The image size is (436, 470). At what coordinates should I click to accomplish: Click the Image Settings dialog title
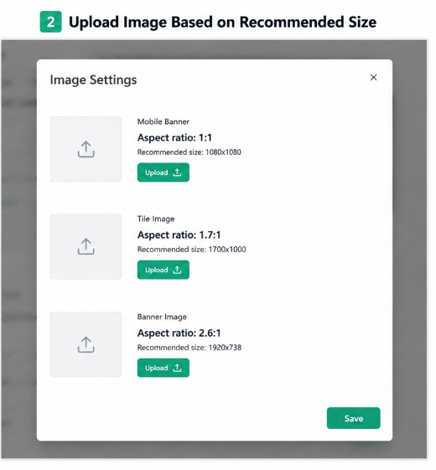93,80
